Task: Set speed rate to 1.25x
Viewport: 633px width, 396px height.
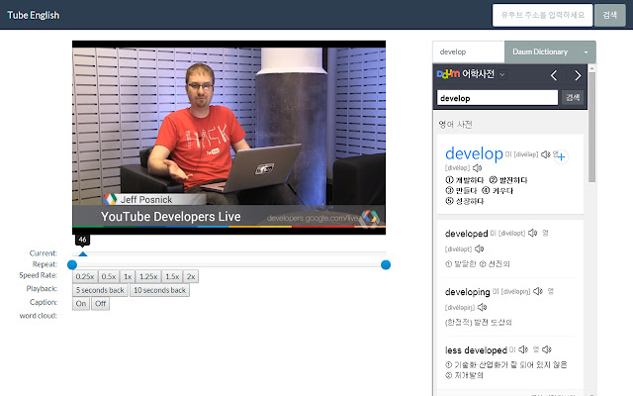Action: [148, 276]
